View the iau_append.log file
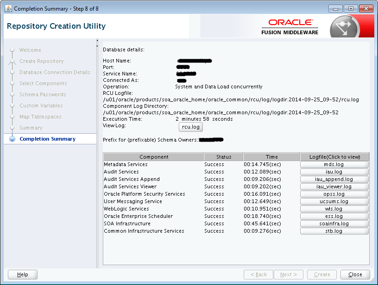The width and height of the screenshot is (378, 285). [334, 179]
